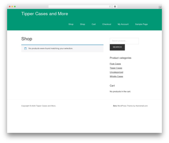
Task: Open My Account in the navigation
Action: pos(123,24)
